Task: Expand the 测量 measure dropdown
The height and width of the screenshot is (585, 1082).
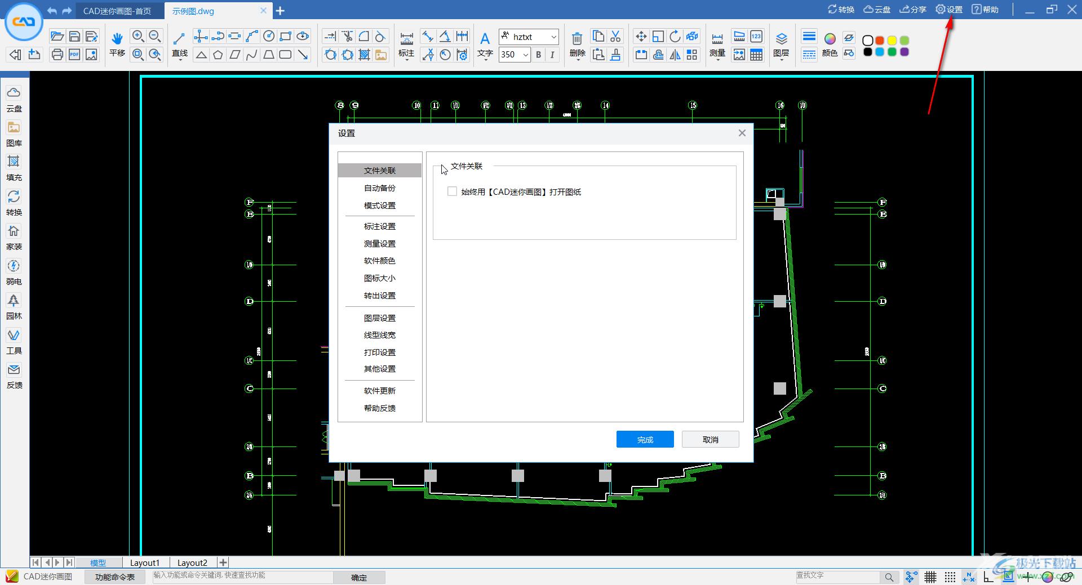Action: click(717, 59)
